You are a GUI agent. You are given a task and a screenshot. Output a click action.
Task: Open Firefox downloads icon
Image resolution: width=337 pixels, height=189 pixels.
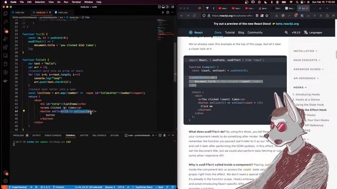(276, 16)
